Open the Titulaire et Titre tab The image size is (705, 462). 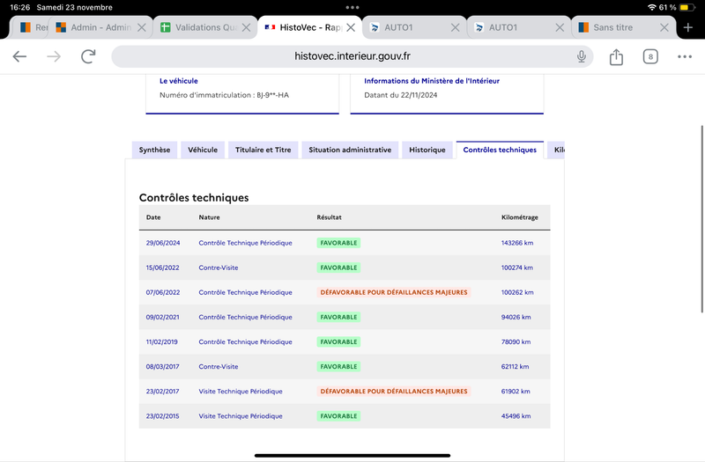[263, 150]
